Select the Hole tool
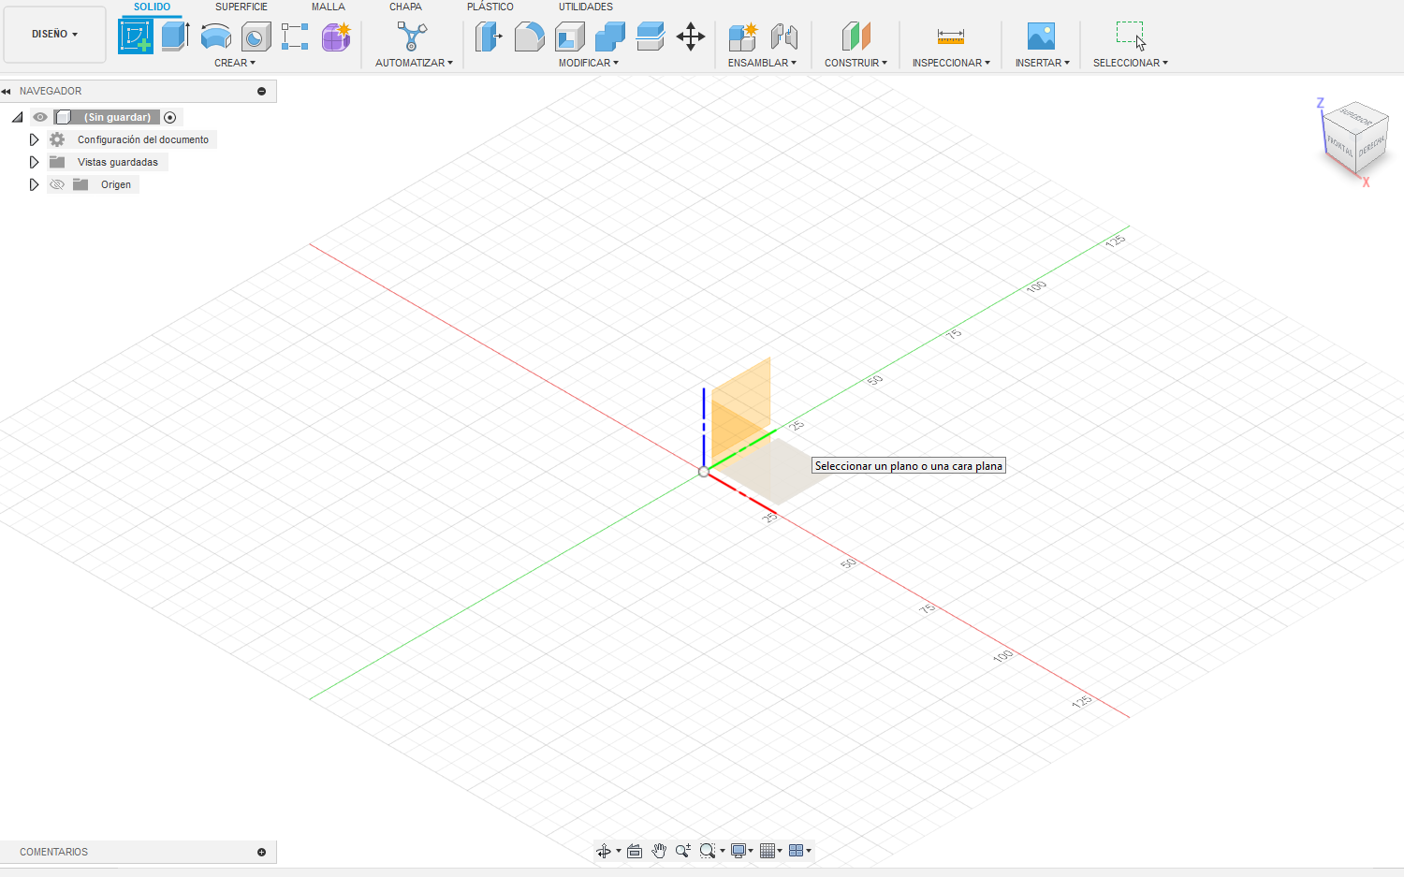The image size is (1404, 877). pos(256,37)
